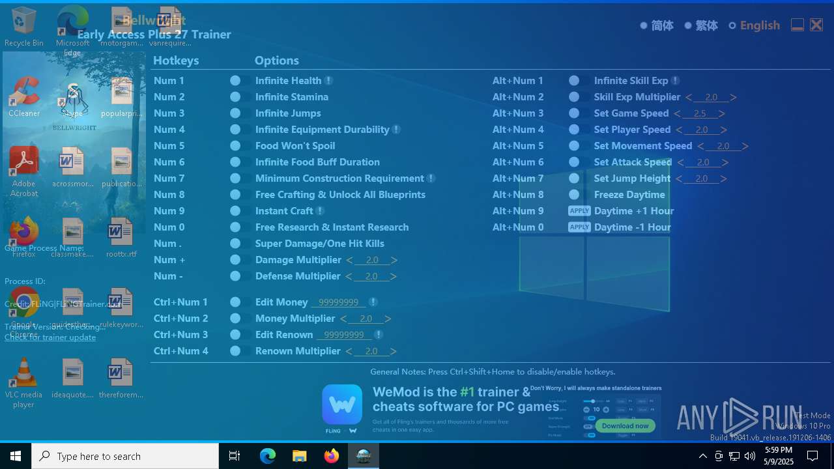Decrease the Set Attack Speed value
Screen dimensions: 834x469
pyautogui.click(x=680, y=162)
